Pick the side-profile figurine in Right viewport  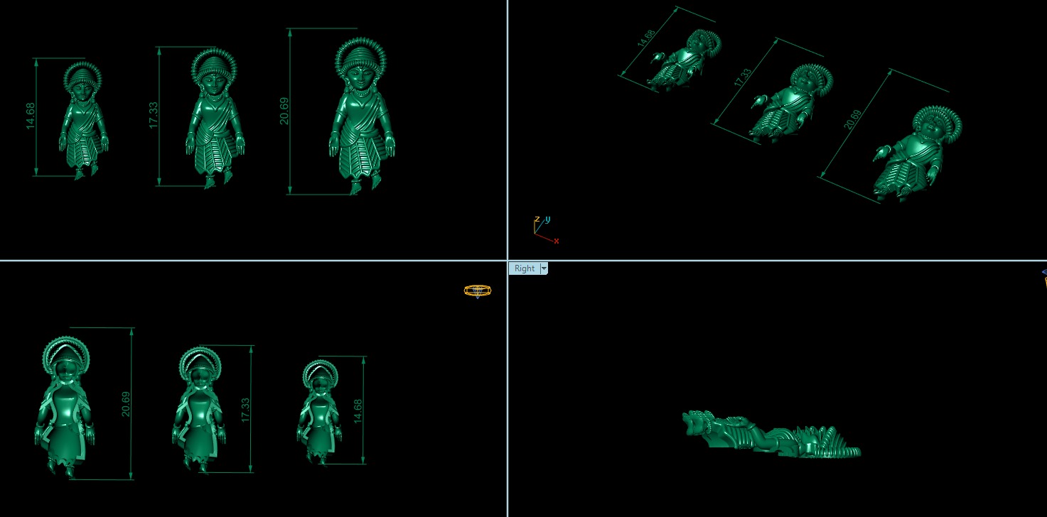coord(771,434)
